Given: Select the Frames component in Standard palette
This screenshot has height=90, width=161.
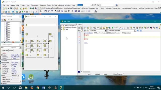Looking at the screenshot, I should coord(46,11).
